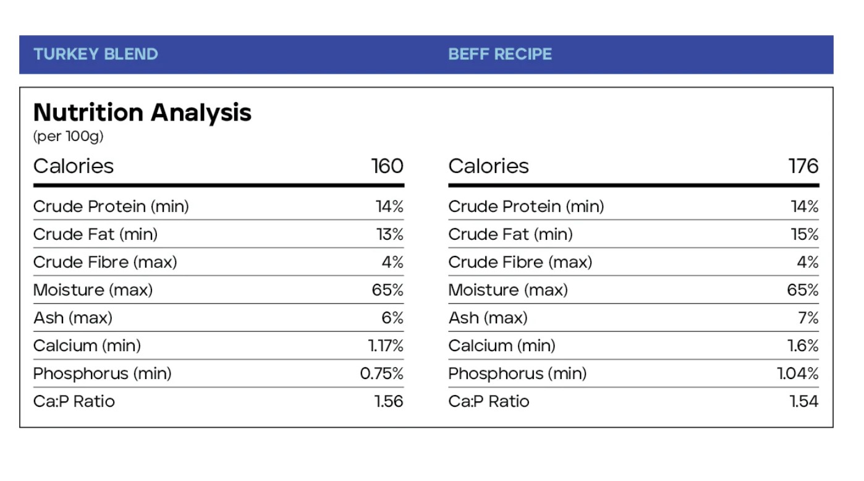
Task: Select the Beef Recipe Ash value 7%
Action: tap(808, 318)
